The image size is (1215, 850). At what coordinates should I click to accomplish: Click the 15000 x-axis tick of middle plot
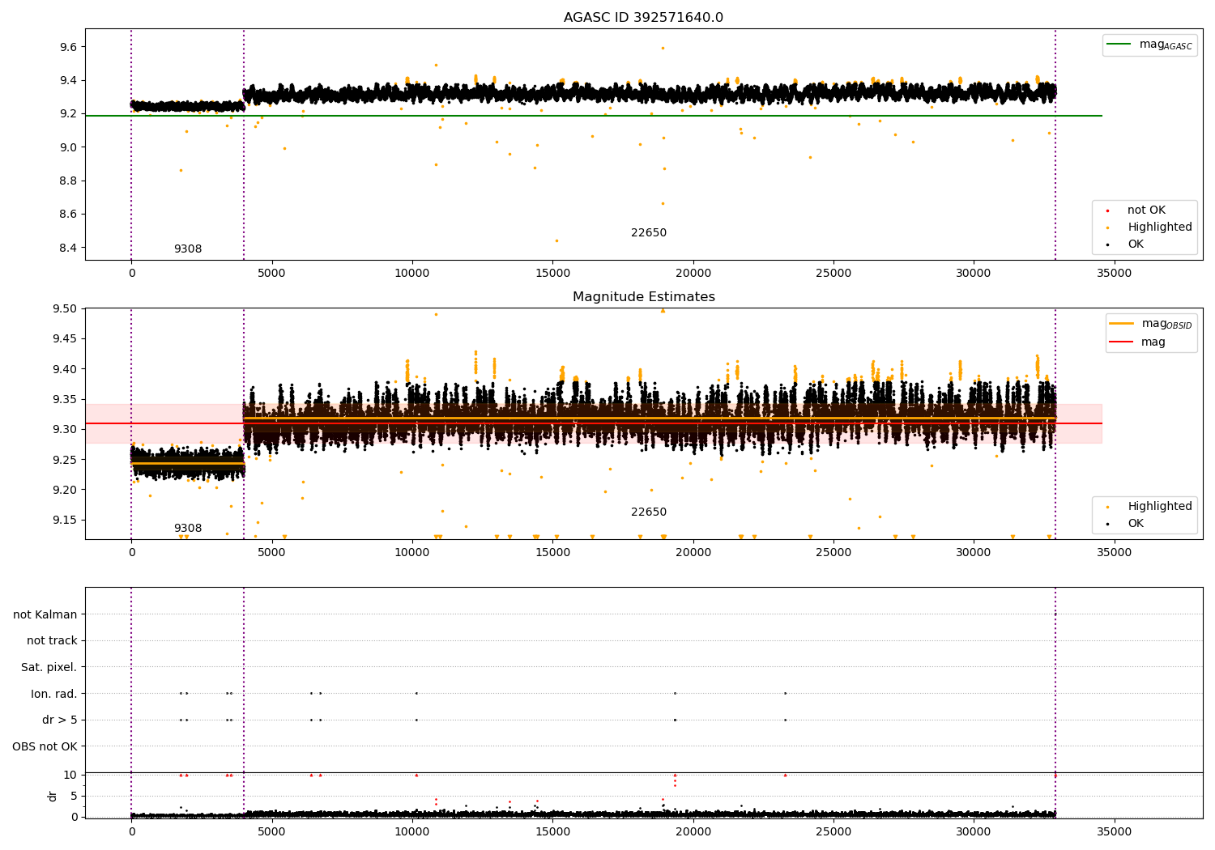[x=552, y=553]
